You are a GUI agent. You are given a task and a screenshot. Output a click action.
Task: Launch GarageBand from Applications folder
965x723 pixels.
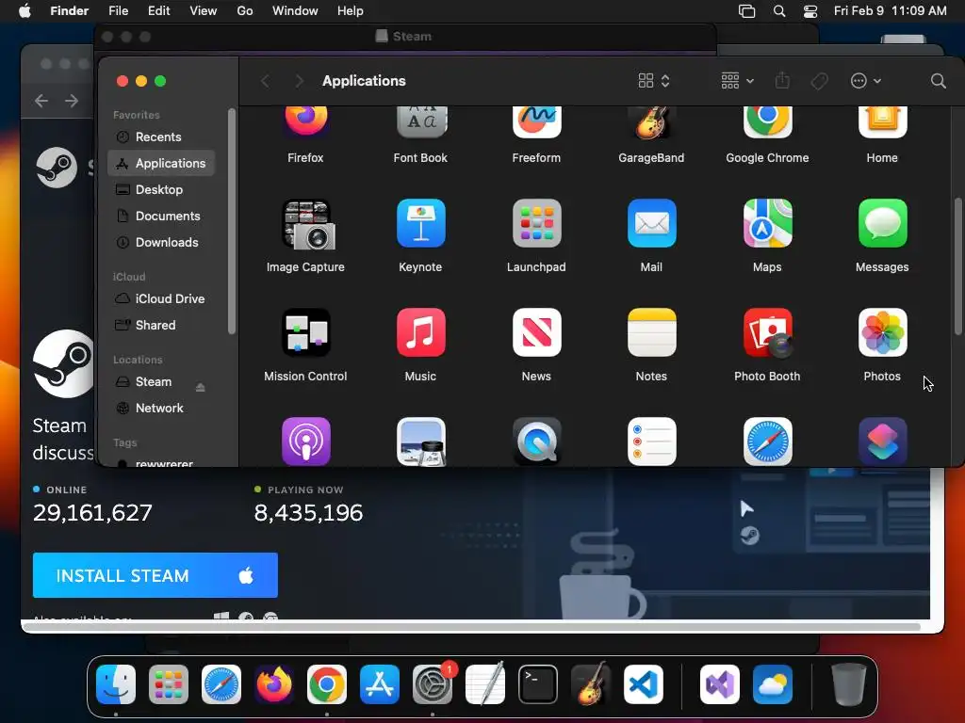click(651, 121)
